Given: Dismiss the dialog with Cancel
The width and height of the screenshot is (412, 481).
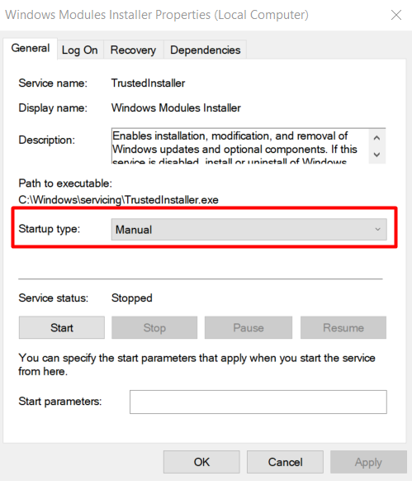Looking at the screenshot, I should 285,462.
